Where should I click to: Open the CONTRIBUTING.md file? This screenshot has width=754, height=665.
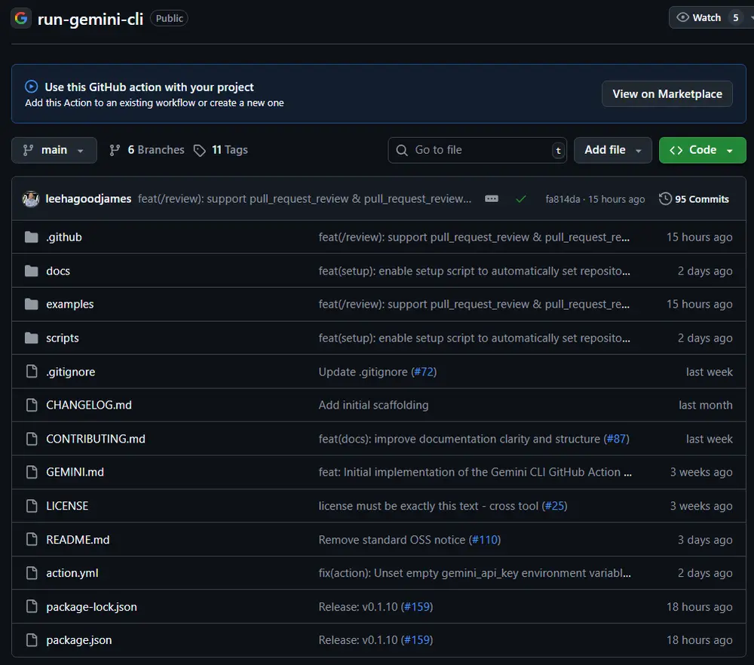pos(96,438)
